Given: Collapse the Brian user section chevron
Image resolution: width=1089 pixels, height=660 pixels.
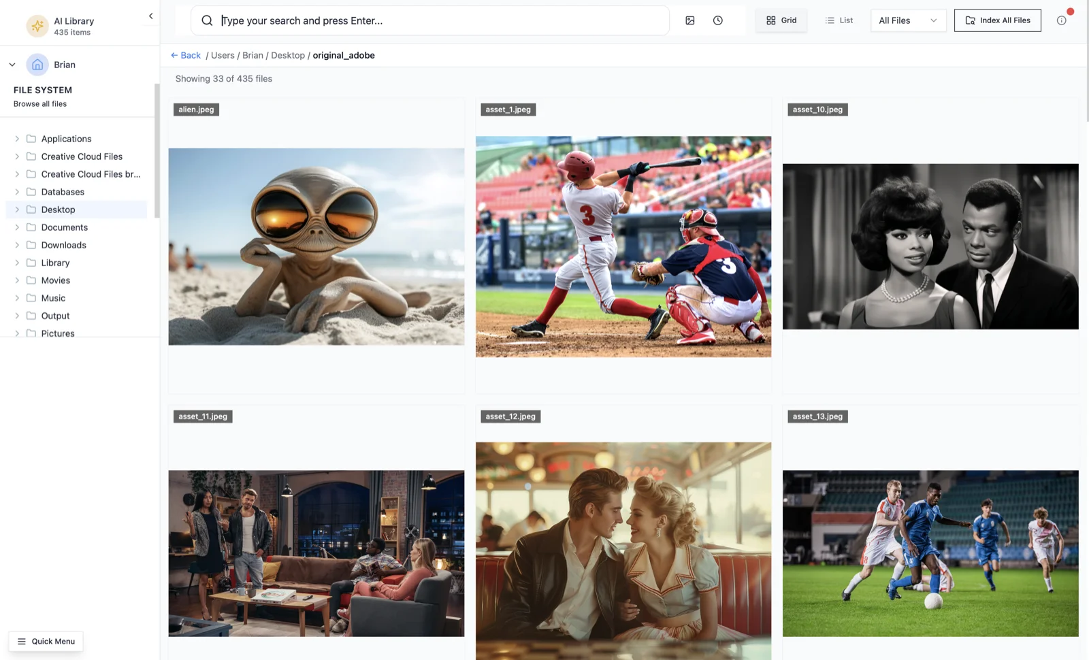Looking at the screenshot, I should click(x=12, y=65).
